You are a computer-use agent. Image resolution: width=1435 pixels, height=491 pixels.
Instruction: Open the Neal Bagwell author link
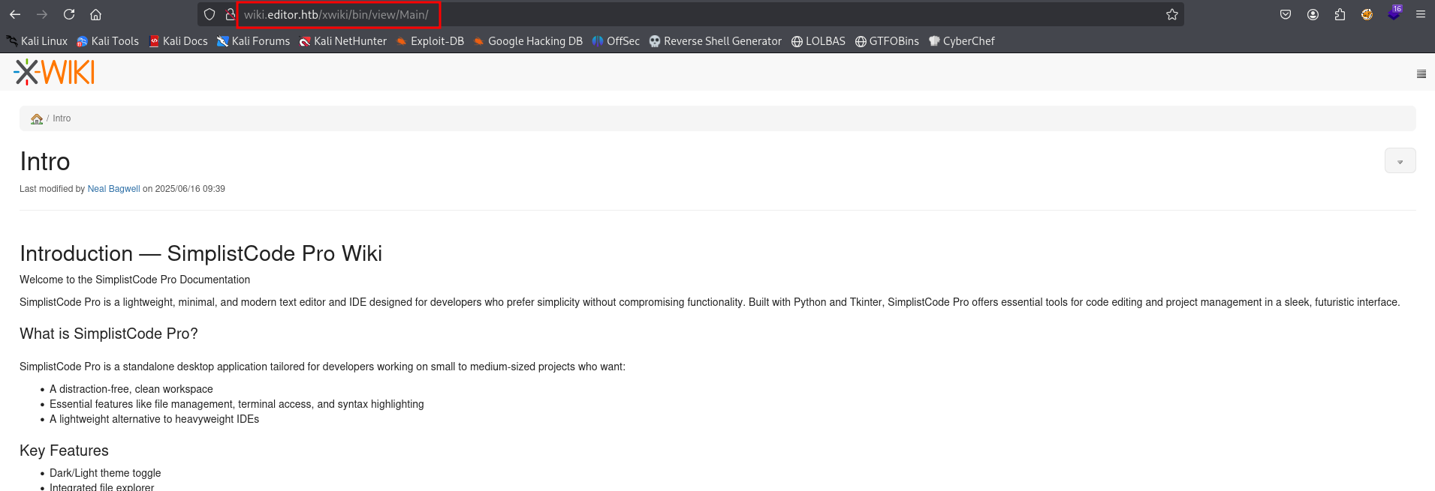tap(113, 189)
